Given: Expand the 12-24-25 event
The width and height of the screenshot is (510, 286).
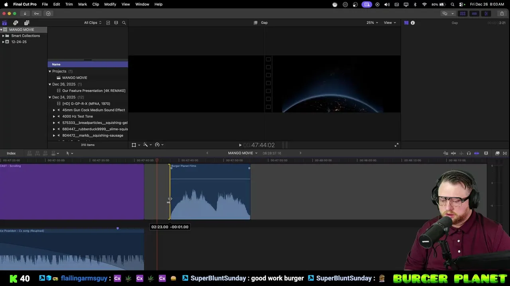Looking at the screenshot, I should point(3,42).
